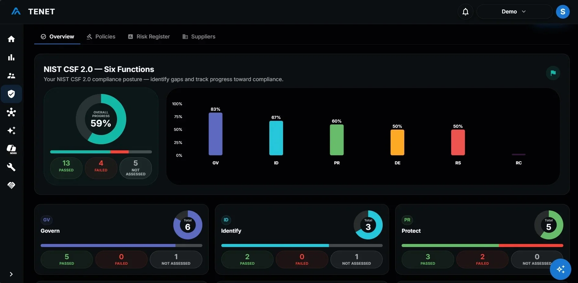Screen dimensions: 578x283
Task: Click the Identify card title
Action: point(231,231)
